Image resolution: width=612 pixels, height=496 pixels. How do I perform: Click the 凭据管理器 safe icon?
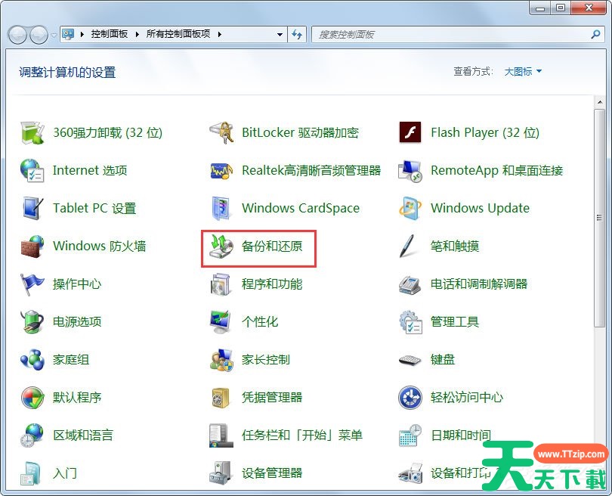pos(221,398)
